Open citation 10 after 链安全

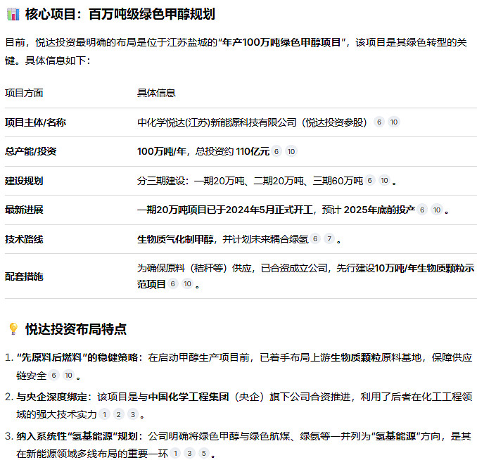(68, 375)
